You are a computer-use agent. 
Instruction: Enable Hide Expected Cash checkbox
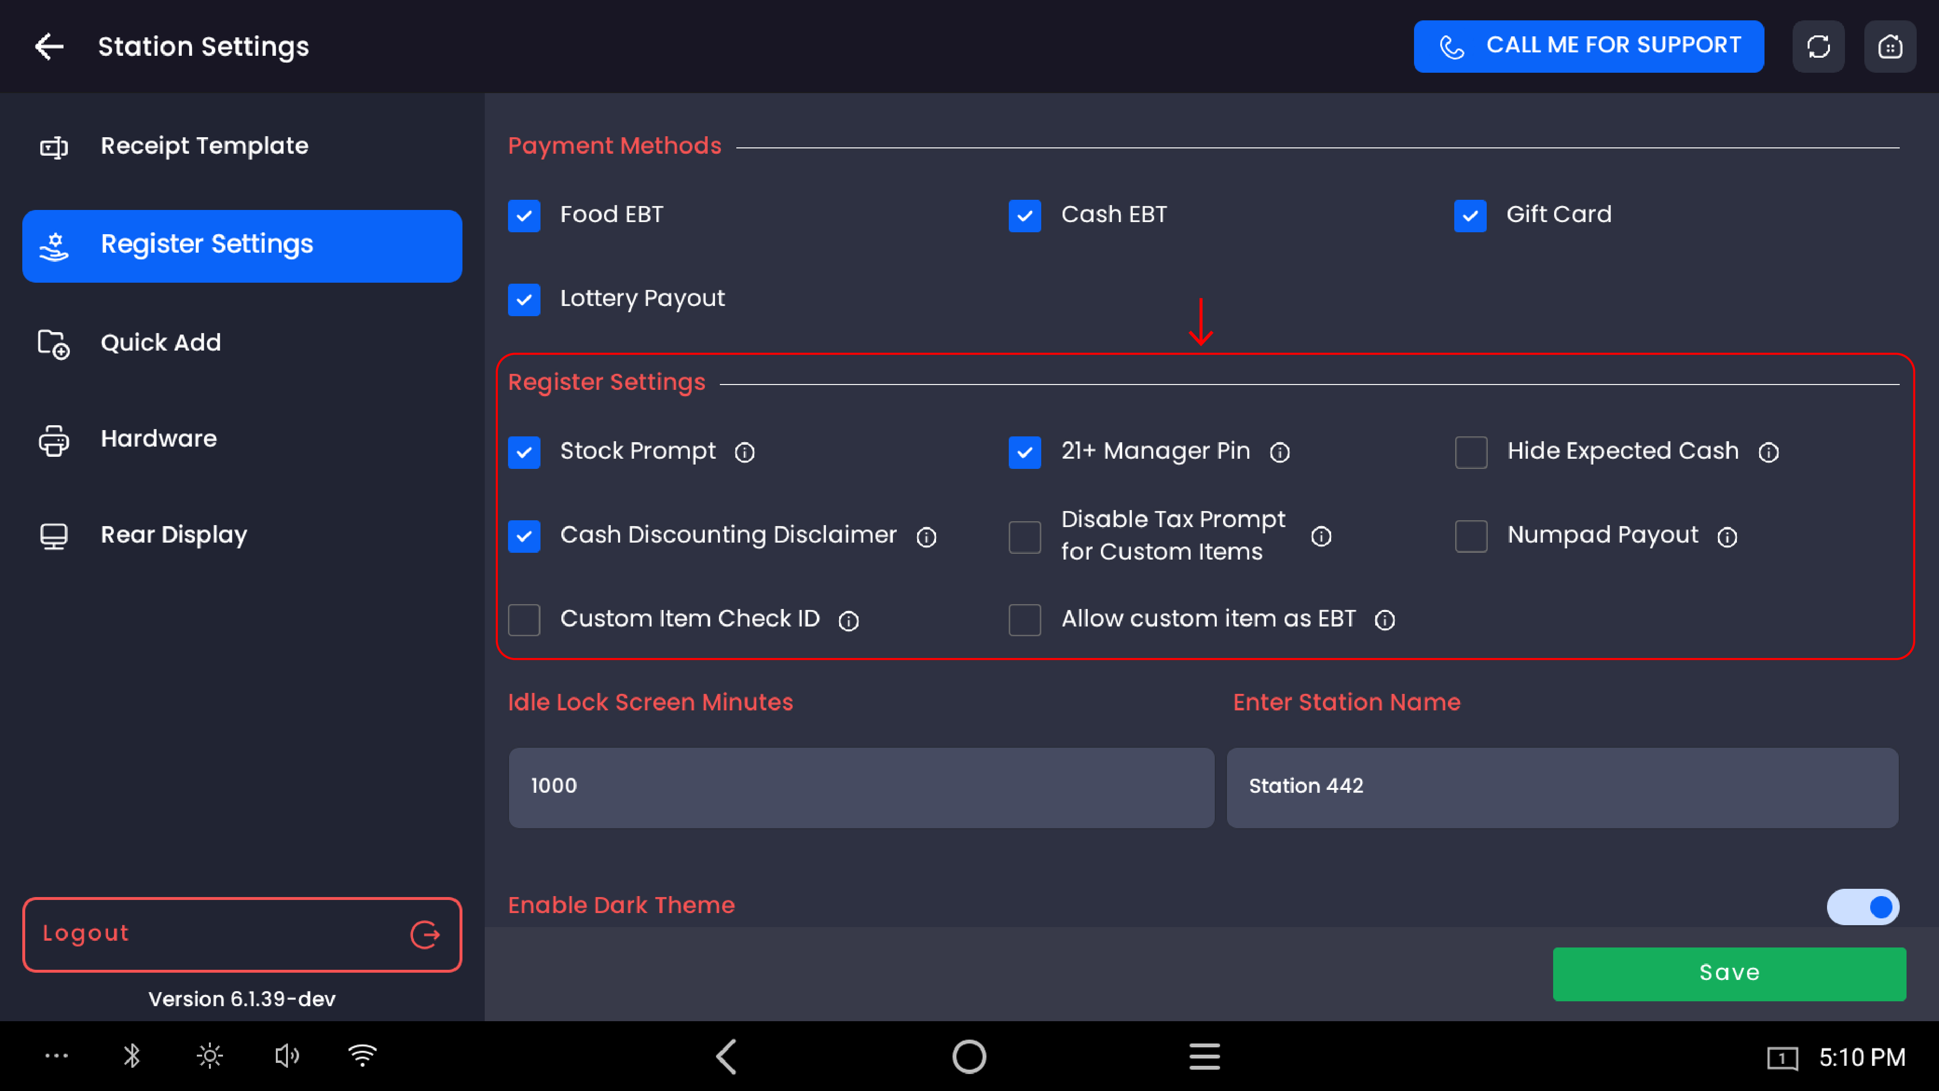tap(1471, 452)
